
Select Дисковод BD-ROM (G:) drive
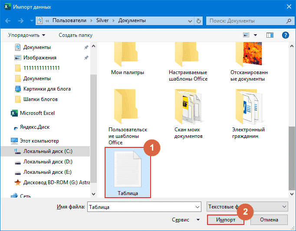(56, 182)
